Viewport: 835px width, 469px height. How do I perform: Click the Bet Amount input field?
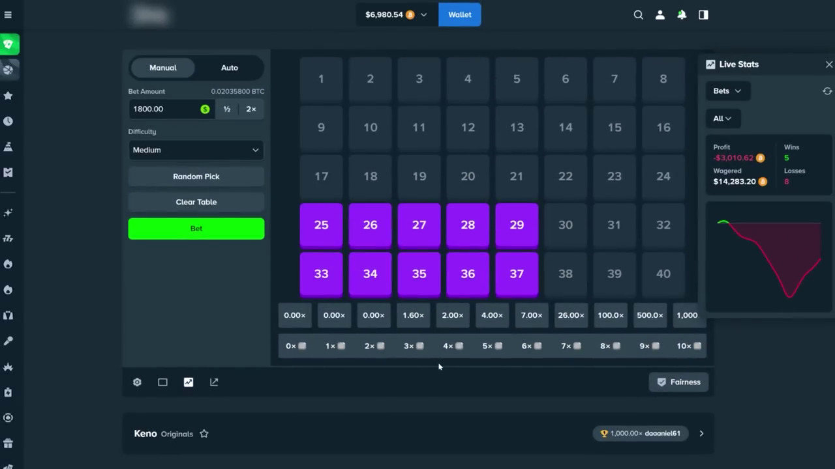click(171, 109)
